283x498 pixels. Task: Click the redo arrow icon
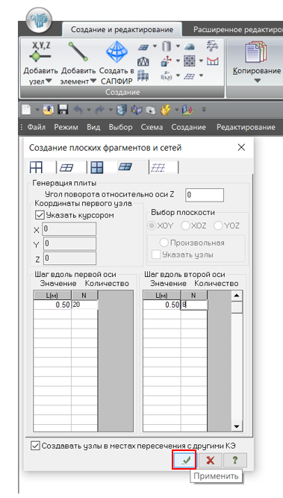coord(100,110)
